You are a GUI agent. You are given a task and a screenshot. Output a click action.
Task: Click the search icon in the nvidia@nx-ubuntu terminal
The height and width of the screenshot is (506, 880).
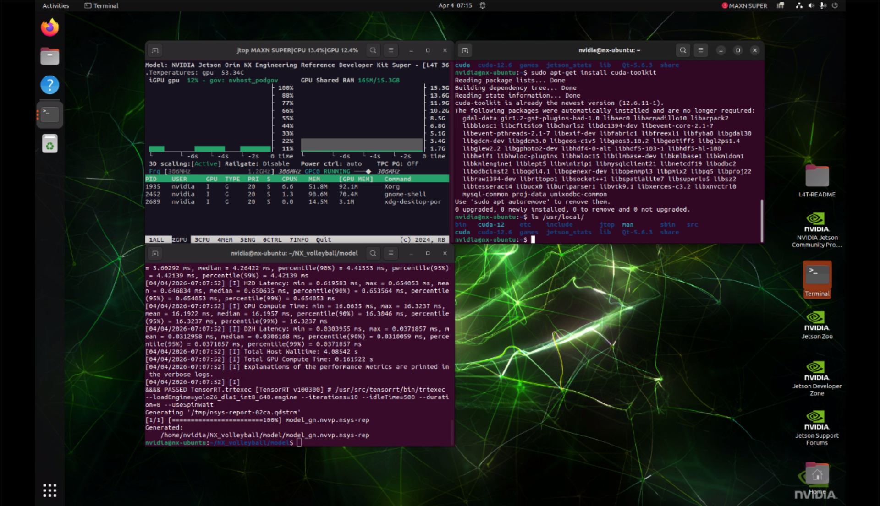coord(682,50)
